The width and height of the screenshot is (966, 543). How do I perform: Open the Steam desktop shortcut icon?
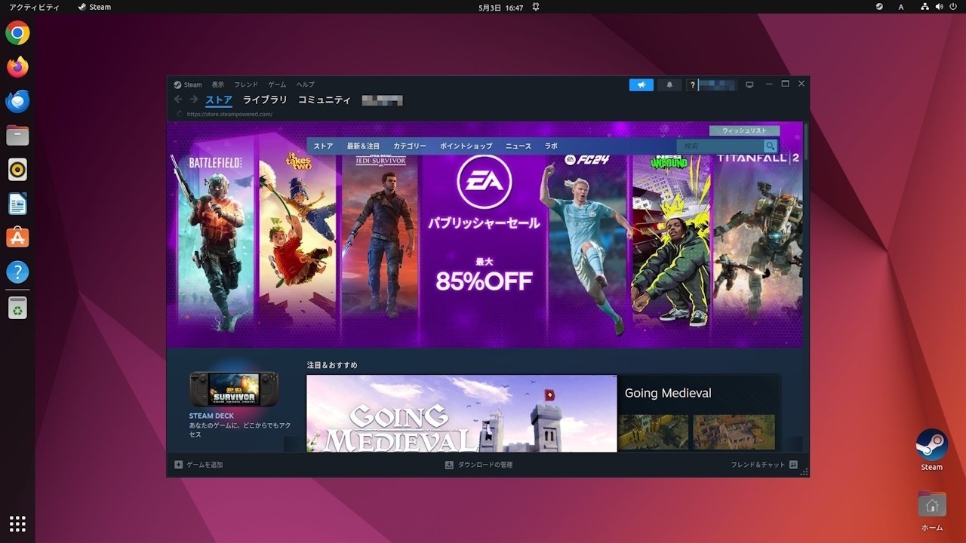point(932,445)
